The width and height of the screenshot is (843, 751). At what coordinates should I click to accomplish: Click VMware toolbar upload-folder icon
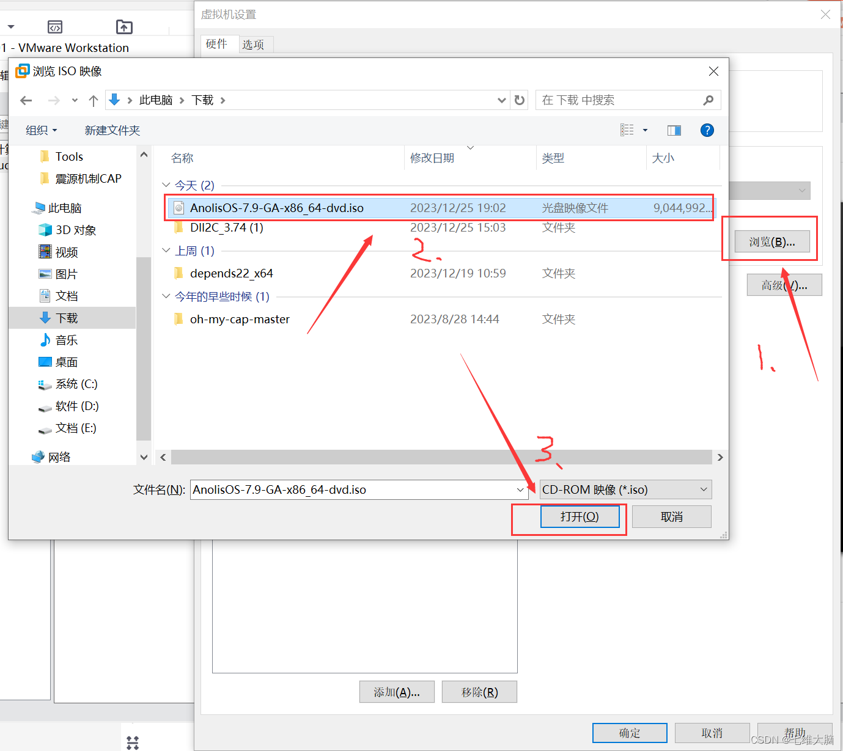(124, 27)
